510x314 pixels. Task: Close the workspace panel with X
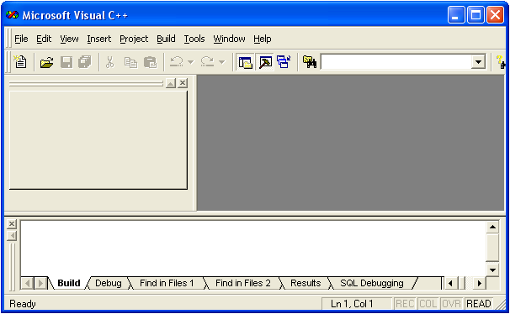point(183,83)
